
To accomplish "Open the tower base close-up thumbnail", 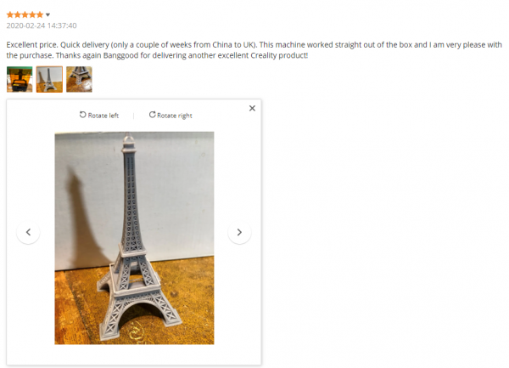I will 79,79.
